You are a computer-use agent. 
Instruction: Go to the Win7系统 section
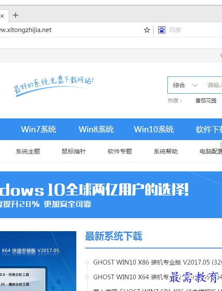[39, 129]
